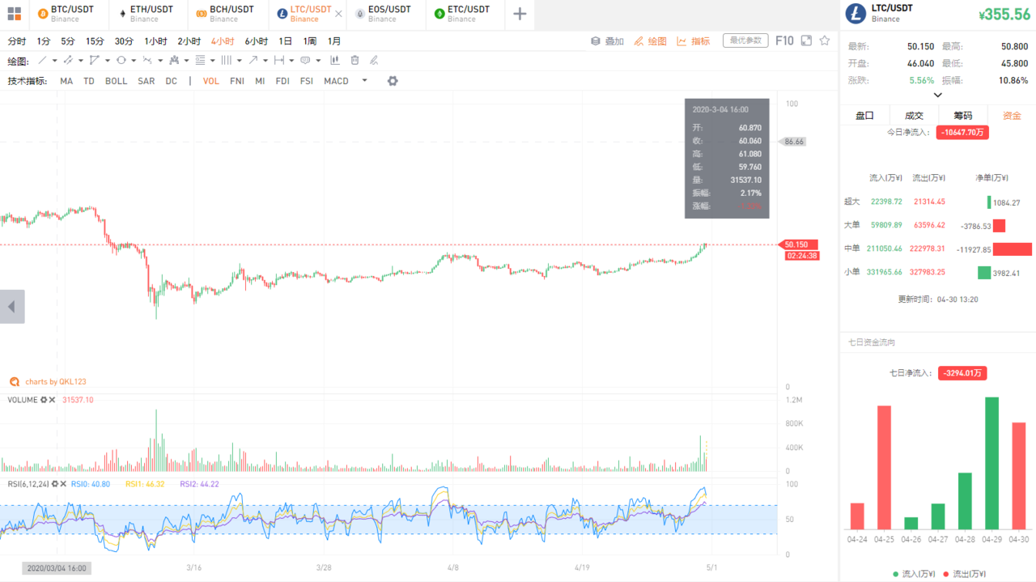
Task: Expand chart to fullscreen
Action: click(806, 40)
